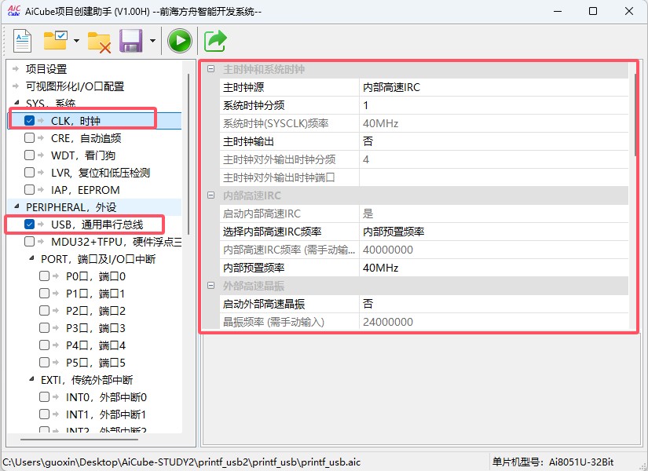Click the 内部预置频率 value 40MHz
Image resolution: width=648 pixels, height=471 pixels.
pyautogui.click(x=494, y=268)
